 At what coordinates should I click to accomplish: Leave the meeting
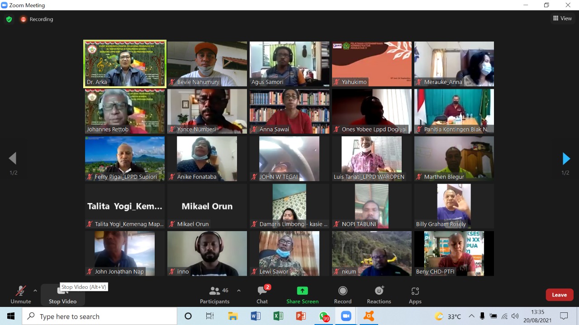pyautogui.click(x=559, y=295)
